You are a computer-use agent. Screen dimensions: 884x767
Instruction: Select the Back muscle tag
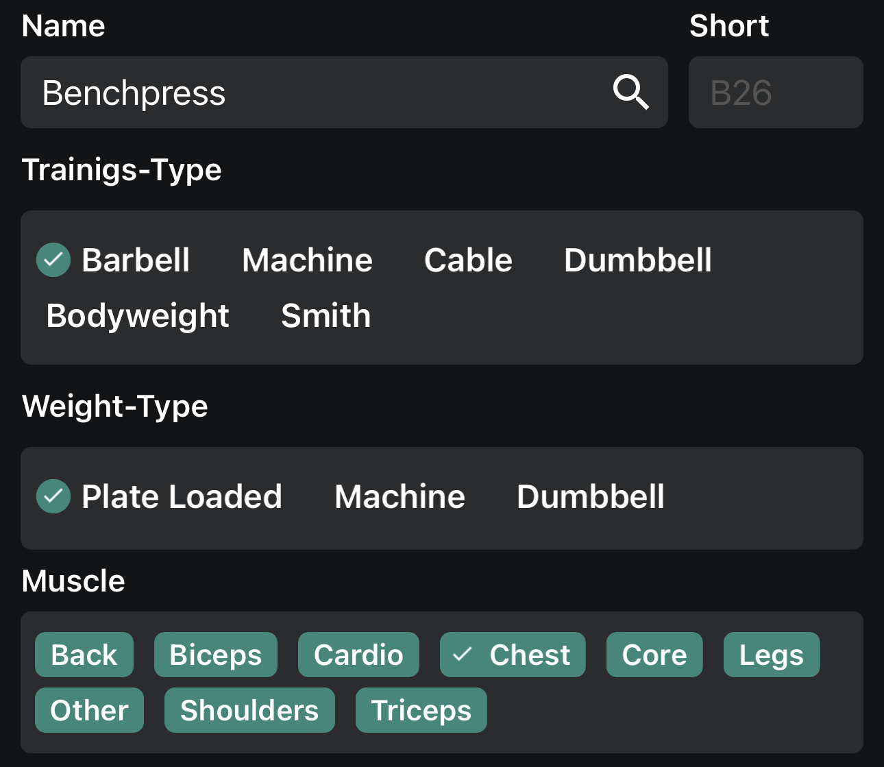(84, 655)
